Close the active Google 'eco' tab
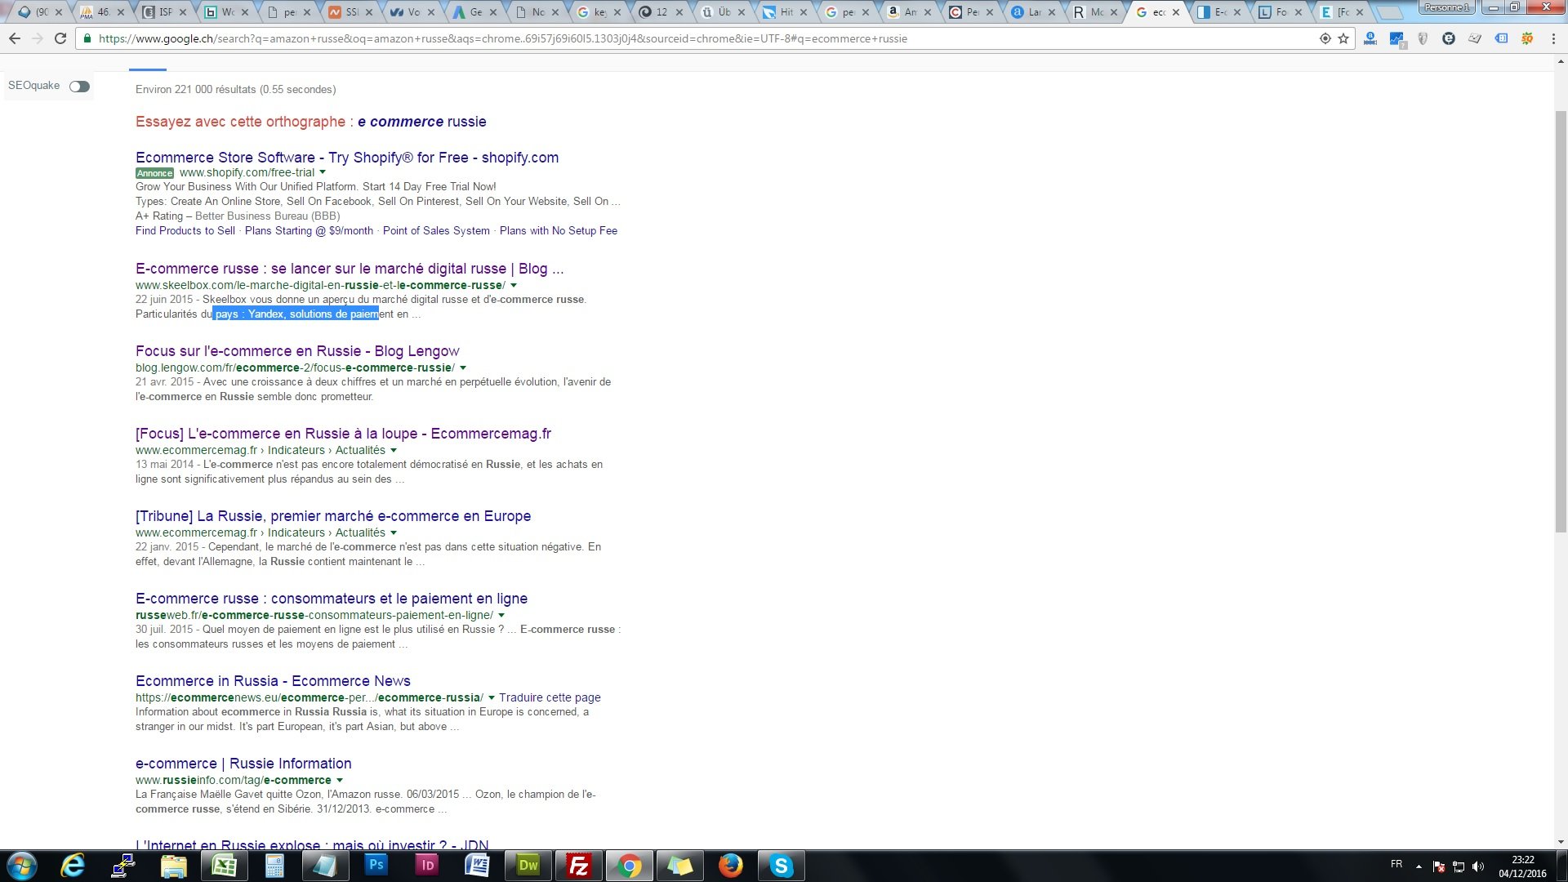Image resolution: width=1568 pixels, height=882 pixels. [1176, 12]
